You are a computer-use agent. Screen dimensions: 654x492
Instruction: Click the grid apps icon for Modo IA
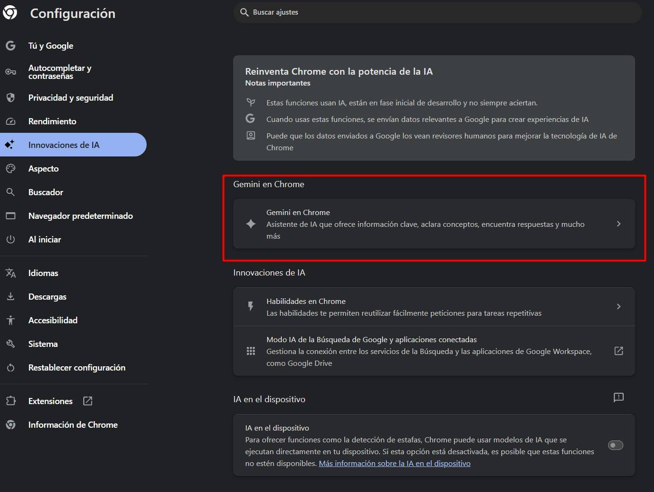click(x=251, y=351)
